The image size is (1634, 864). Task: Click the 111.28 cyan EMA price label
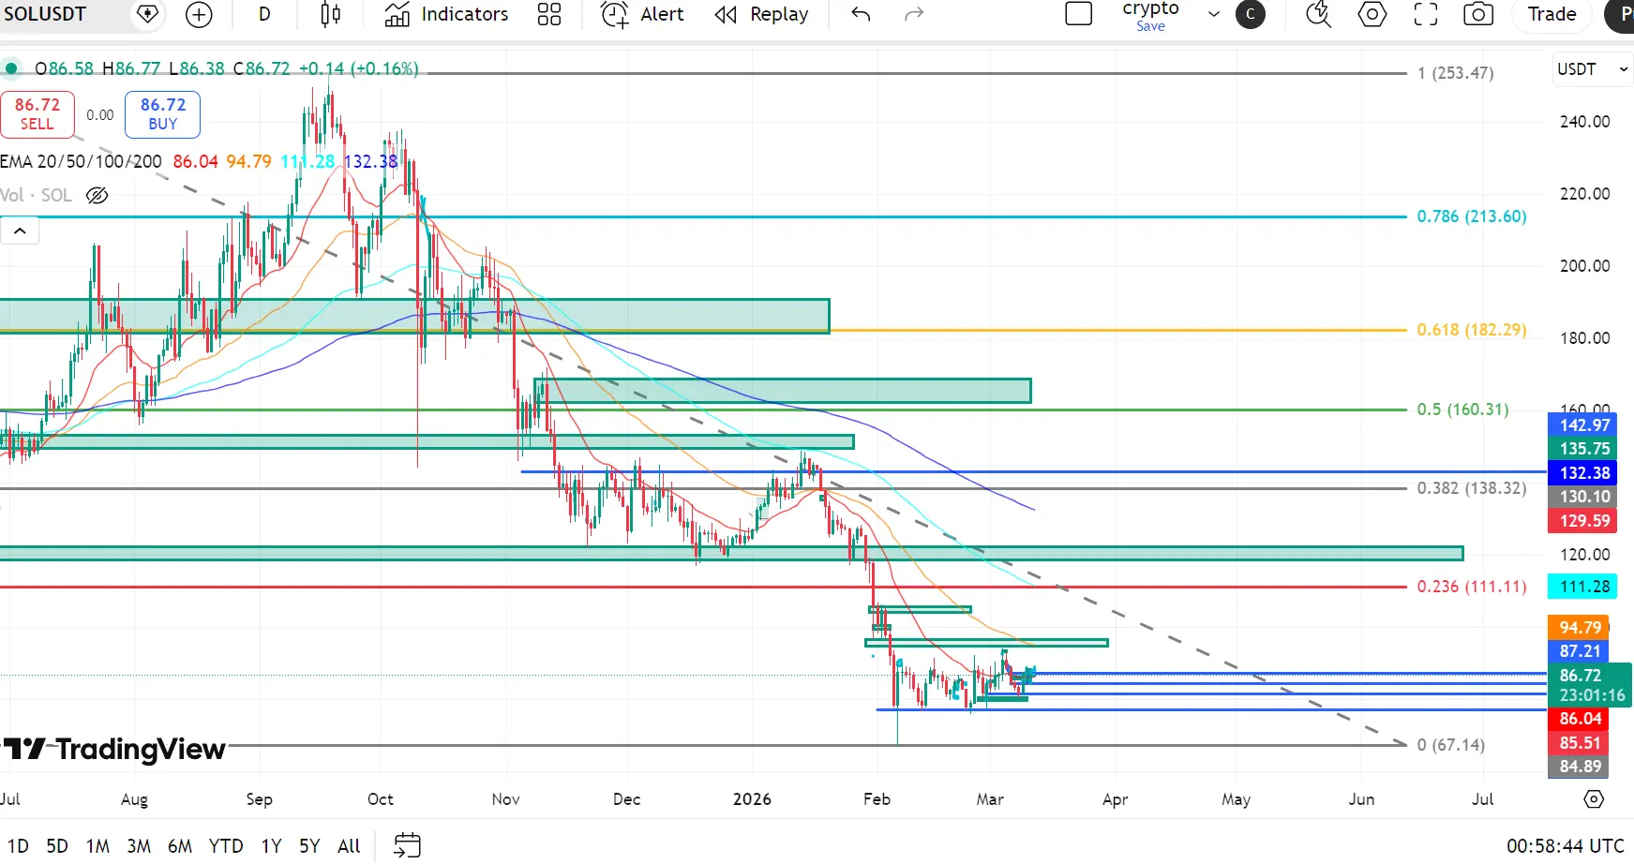tap(1582, 587)
